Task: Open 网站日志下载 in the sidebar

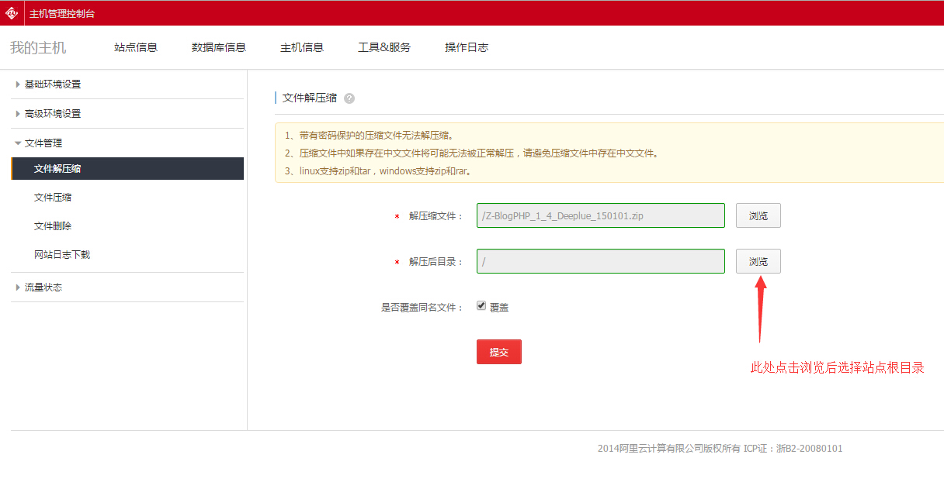Action: click(x=62, y=255)
